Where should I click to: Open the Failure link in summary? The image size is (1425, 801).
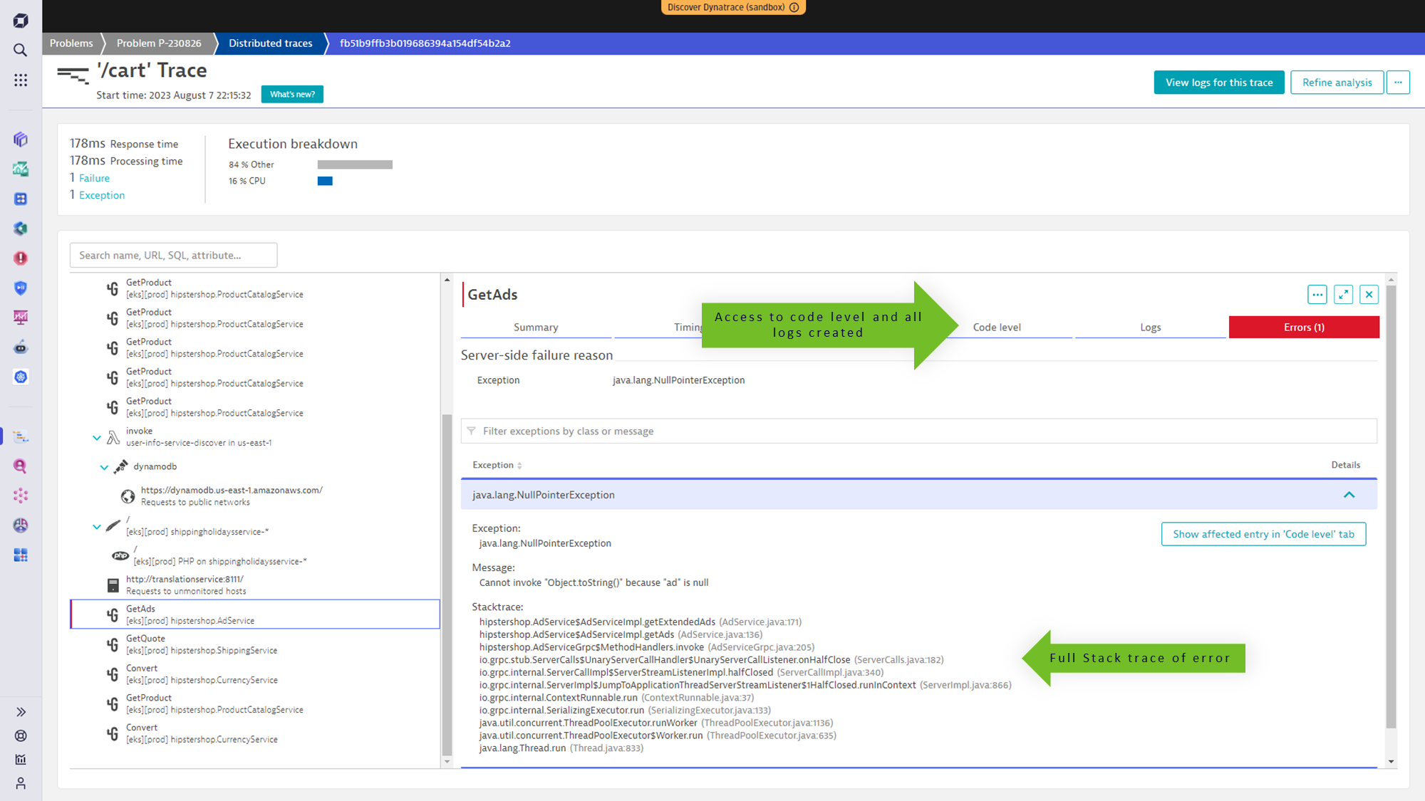pos(94,178)
